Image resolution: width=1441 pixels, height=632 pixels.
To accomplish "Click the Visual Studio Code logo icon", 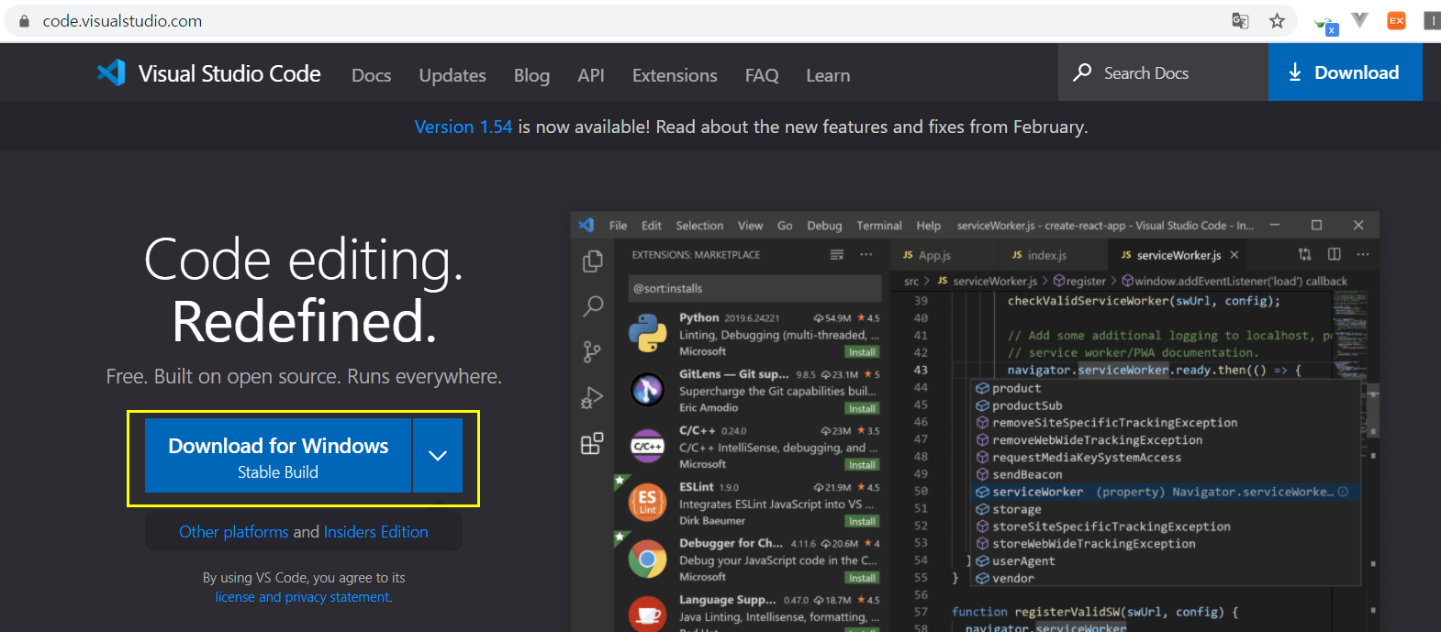I will pyautogui.click(x=111, y=72).
